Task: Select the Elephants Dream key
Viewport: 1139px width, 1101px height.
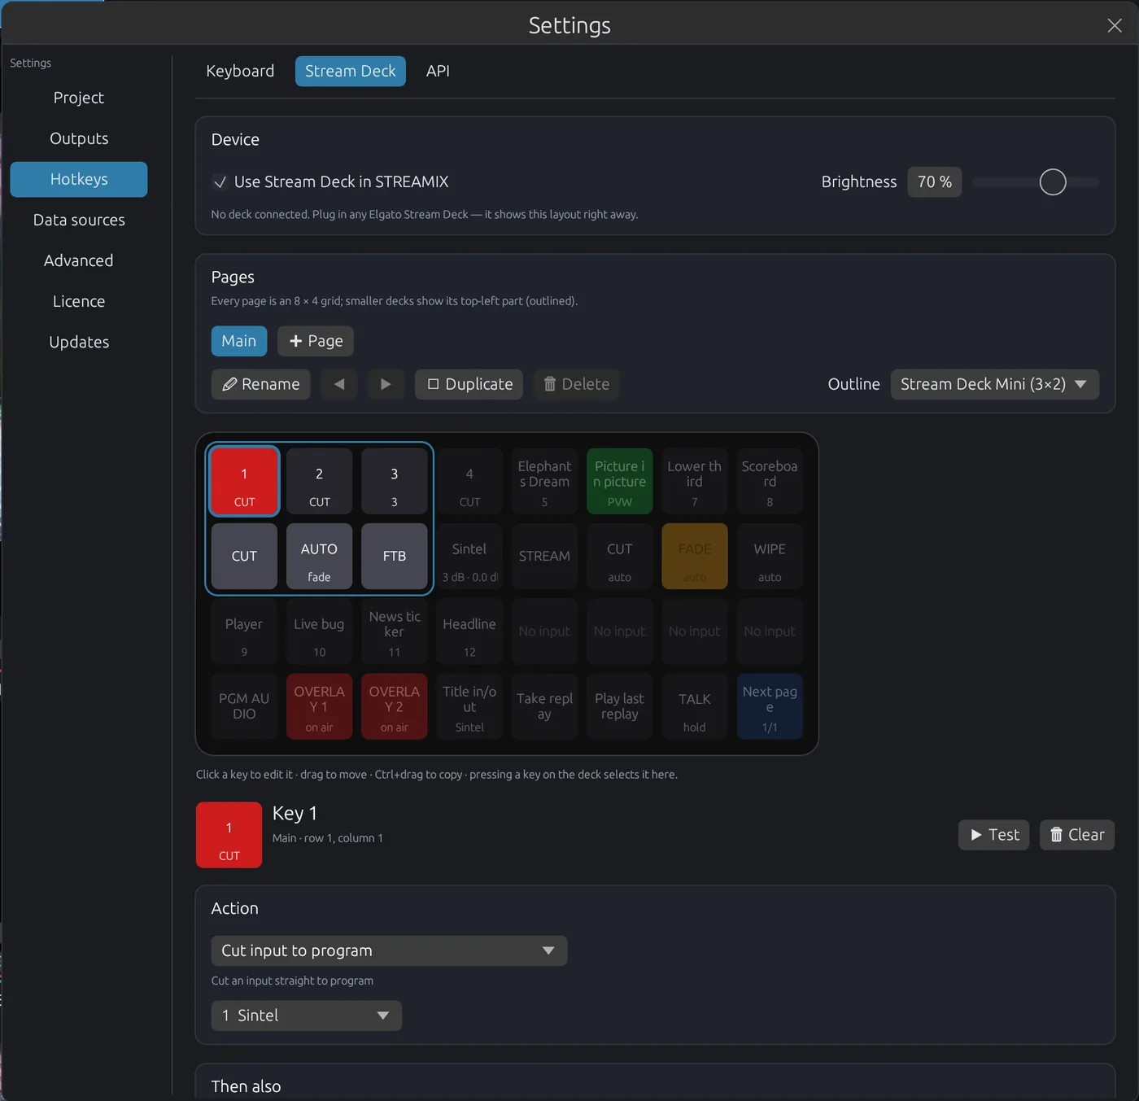Action: [x=544, y=481]
